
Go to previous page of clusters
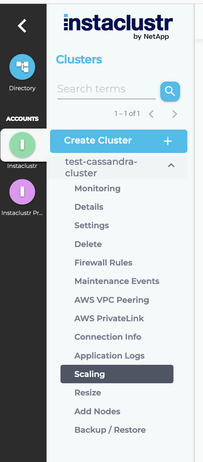151,114
